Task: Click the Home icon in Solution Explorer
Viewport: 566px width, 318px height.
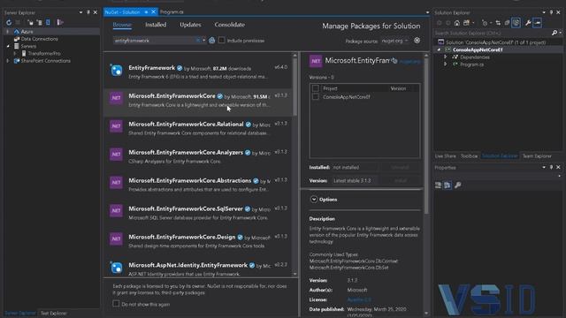Action: click(457, 23)
